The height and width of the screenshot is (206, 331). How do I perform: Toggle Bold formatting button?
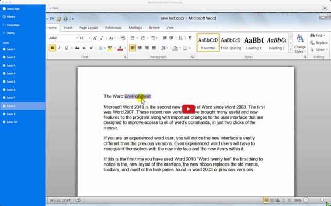click(53, 48)
